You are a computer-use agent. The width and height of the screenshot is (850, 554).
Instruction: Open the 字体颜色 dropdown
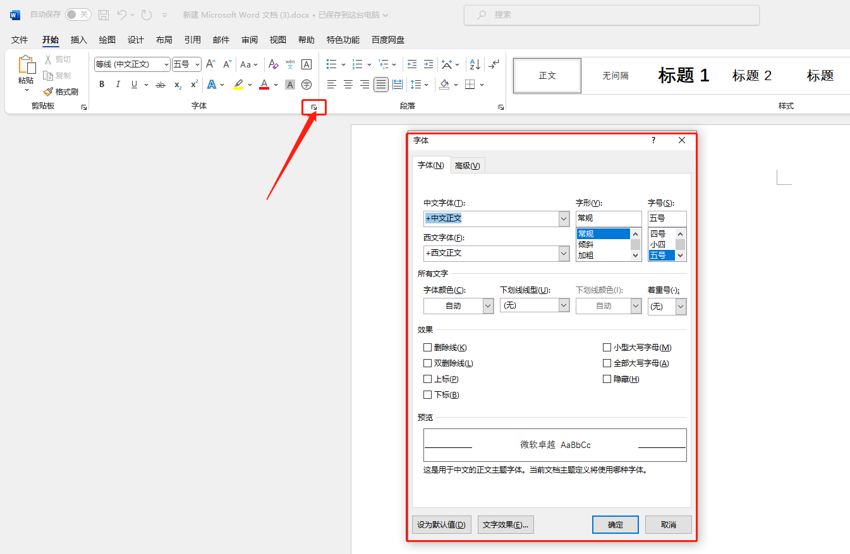pos(488,305)
